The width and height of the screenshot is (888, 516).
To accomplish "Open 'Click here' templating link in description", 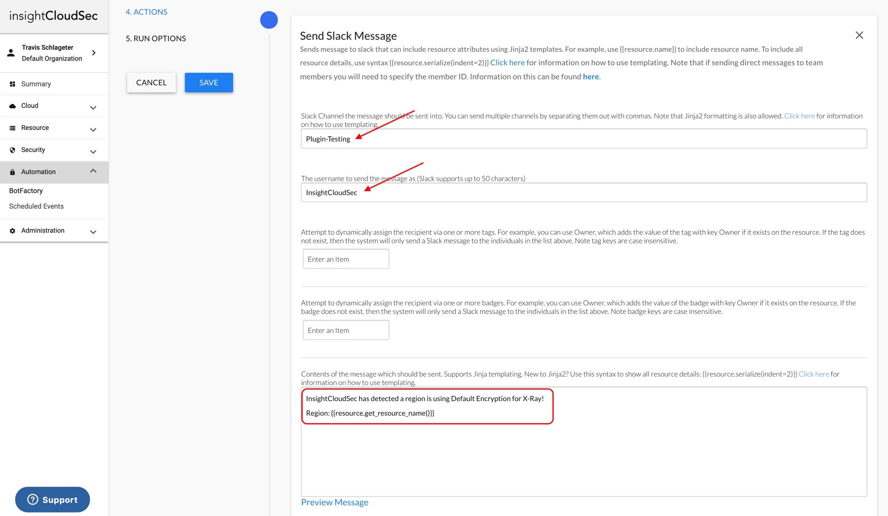I will pyautogui.click(x=507, y=63).
